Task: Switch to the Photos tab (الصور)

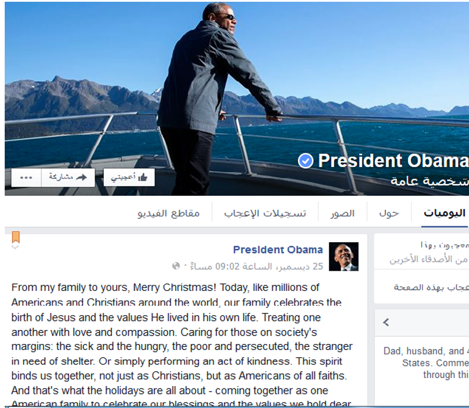Action: click(x=343, y=213)
